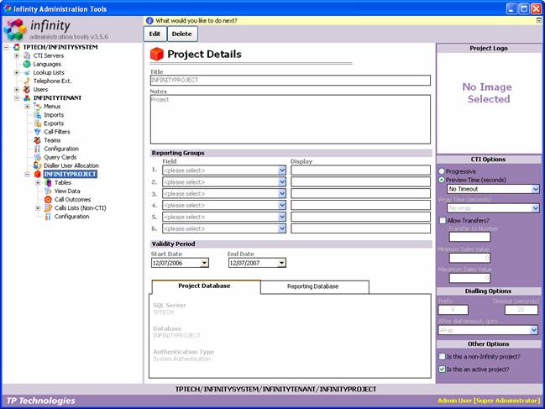Click the View Data icon
545x409 pixels.
[49, 191]
